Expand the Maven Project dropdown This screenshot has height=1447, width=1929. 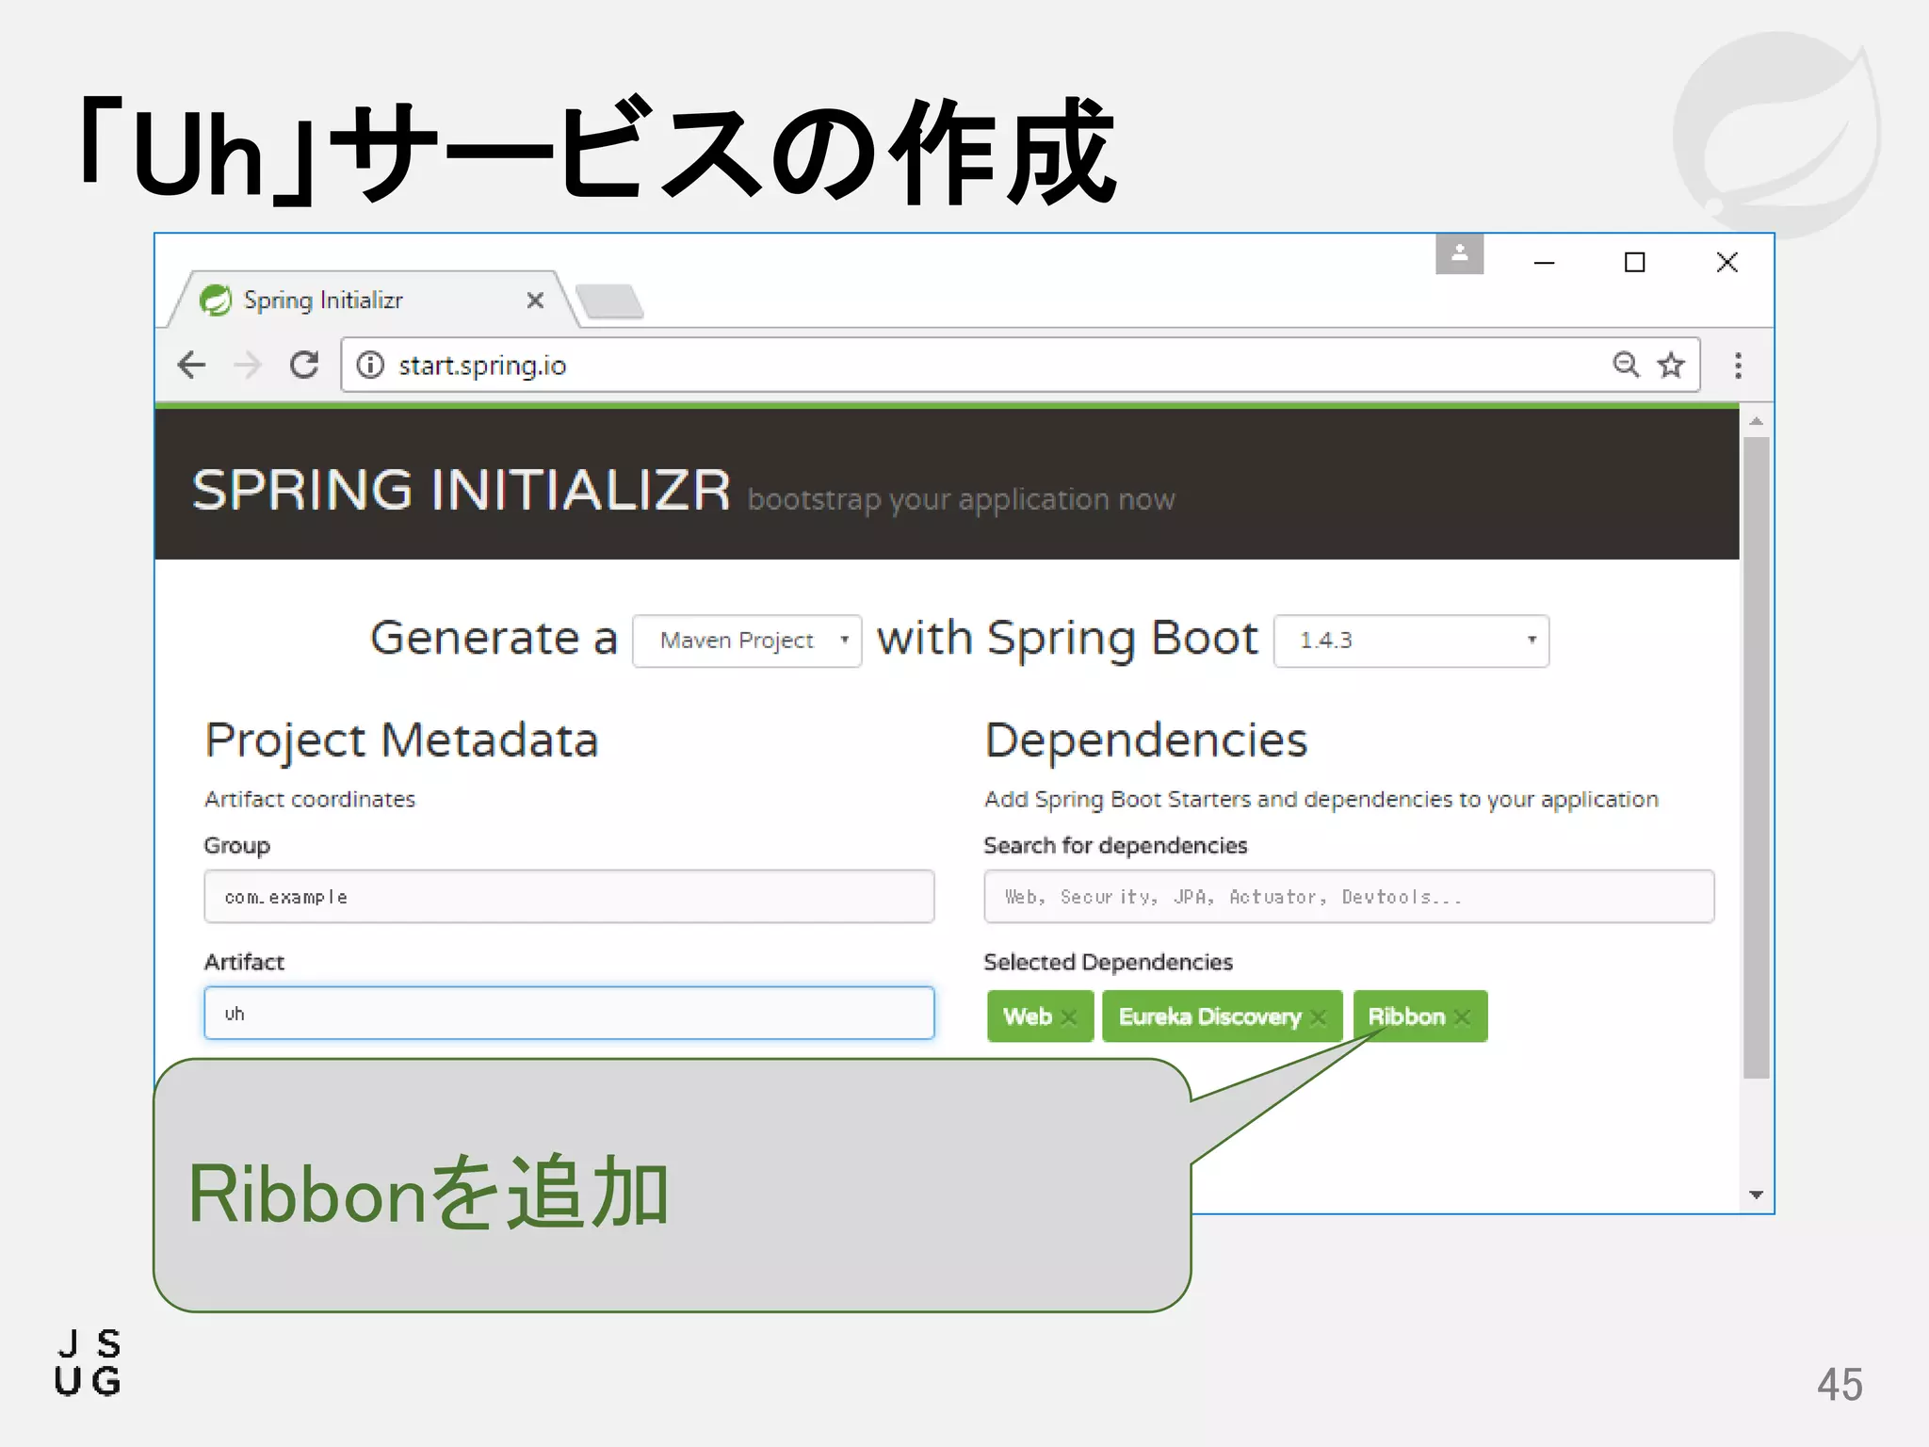747,641
